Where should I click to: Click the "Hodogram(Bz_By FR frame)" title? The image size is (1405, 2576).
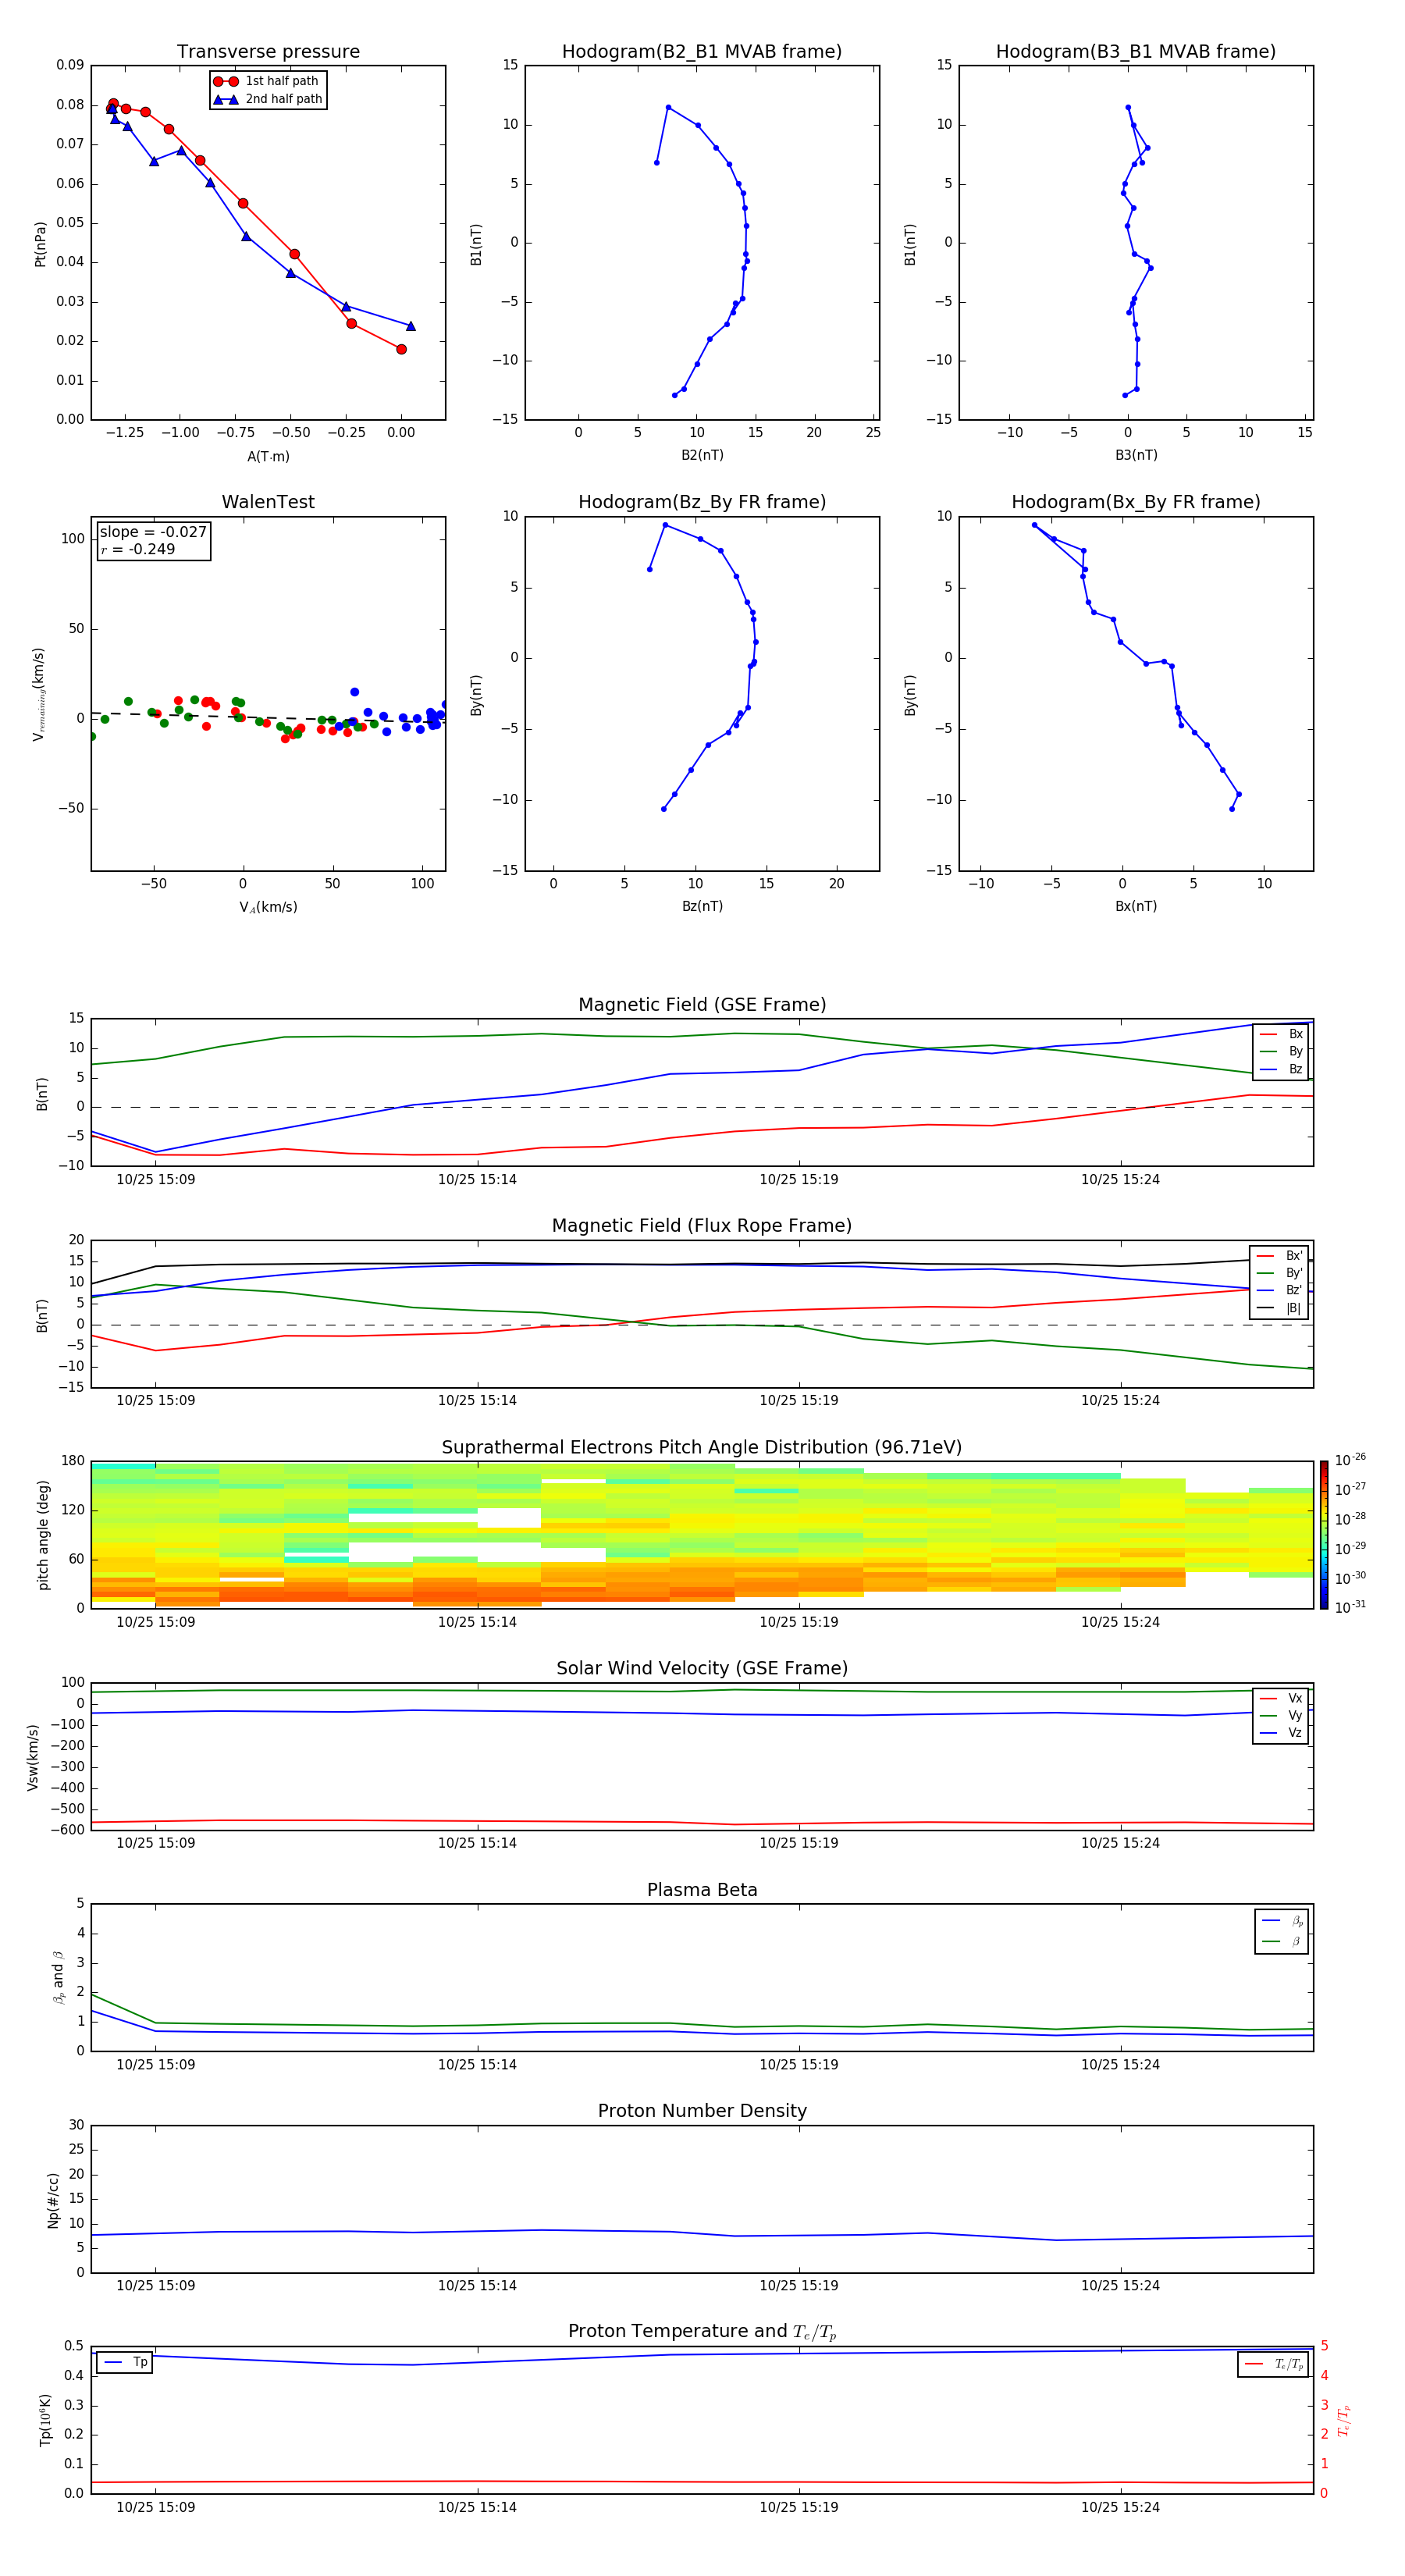(x=702, y=502)
